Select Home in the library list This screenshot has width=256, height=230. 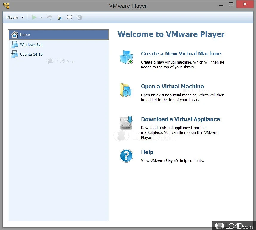(25, 35)
